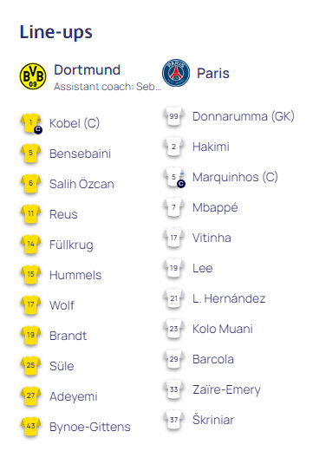
Task: Click Donnarumma's number 99 jersey icon
Action: click(173, 116)
